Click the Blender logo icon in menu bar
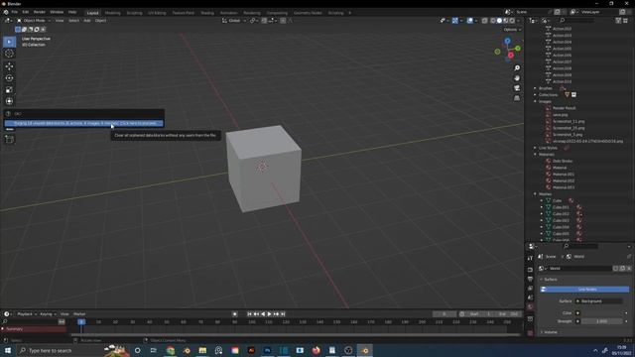635x357 pixels. click(x=6, y=12)
